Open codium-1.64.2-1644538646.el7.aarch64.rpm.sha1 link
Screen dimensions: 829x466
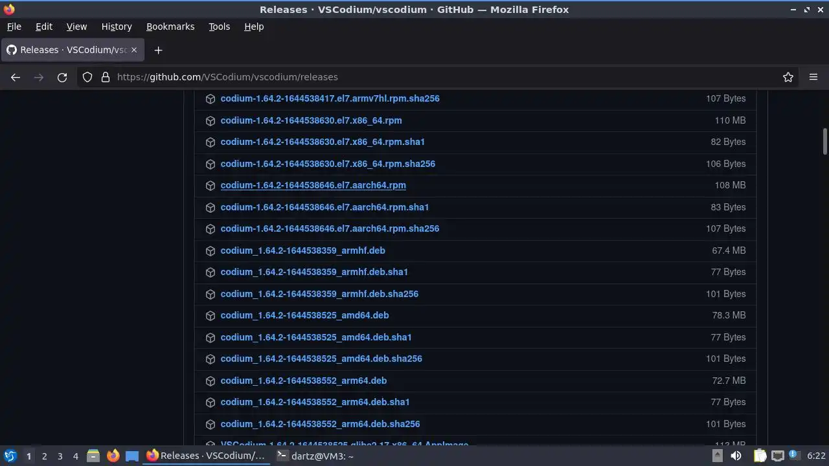click(324, 207)
